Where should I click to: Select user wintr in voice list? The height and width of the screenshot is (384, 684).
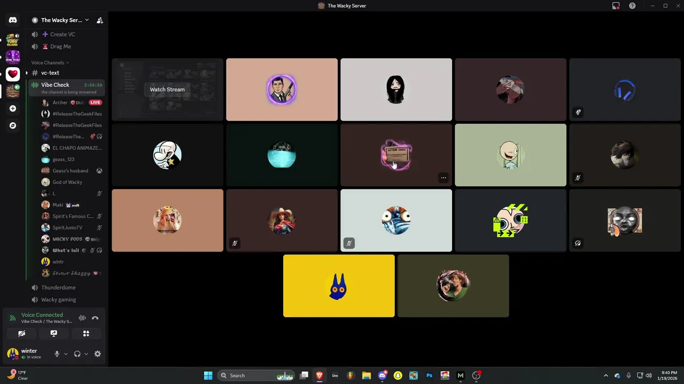pos(72,262)
